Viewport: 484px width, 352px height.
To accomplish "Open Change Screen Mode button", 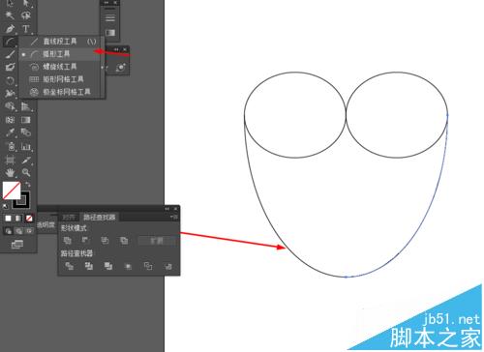I will tap(17, 245).
